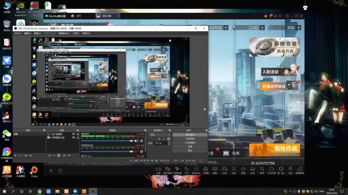Toggle visibility of display capture source
Viewport: 348px width, 195px height.
pos(74,134)
